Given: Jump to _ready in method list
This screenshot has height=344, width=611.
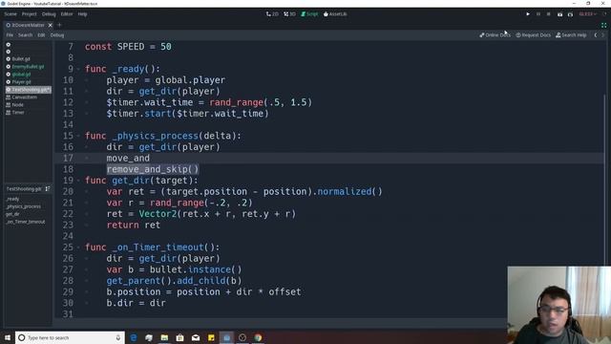Looking at the screenshot, I should pyautogui.click(x=12, y=199).
